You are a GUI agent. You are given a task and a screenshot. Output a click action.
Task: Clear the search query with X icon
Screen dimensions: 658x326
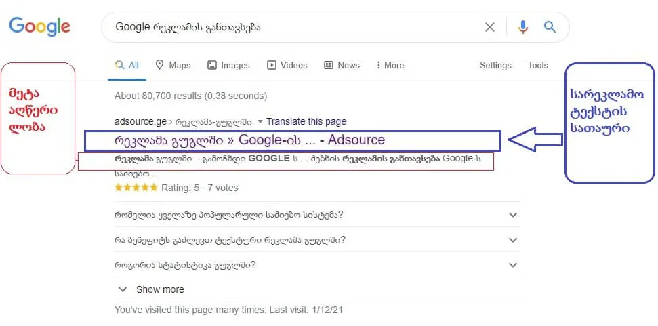point(490,27)
